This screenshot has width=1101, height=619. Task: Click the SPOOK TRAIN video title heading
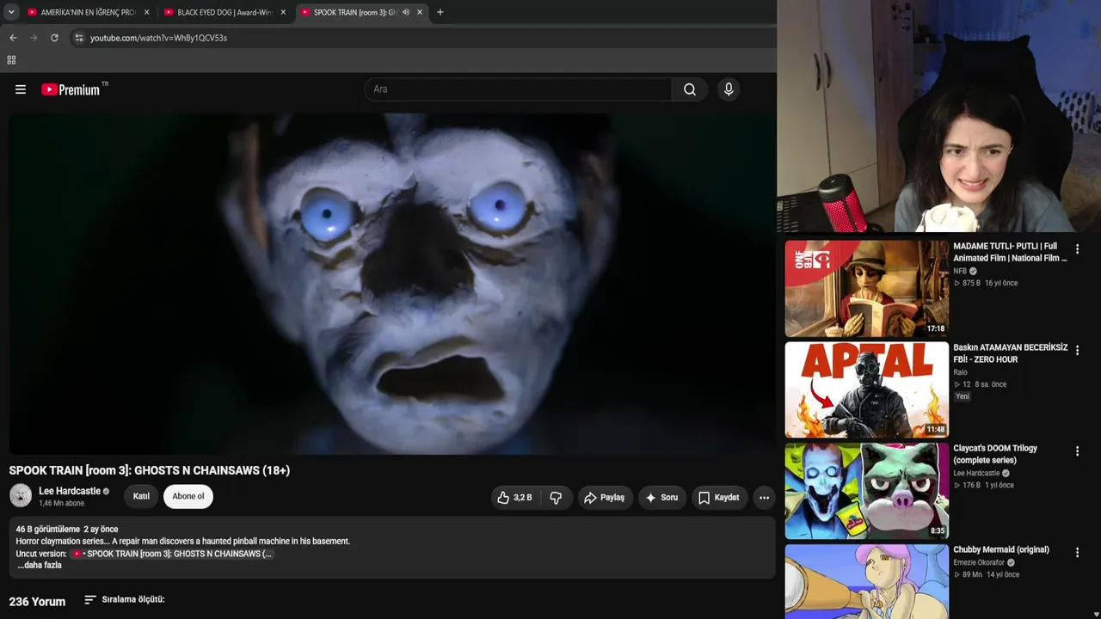click(x=150, y=470)
